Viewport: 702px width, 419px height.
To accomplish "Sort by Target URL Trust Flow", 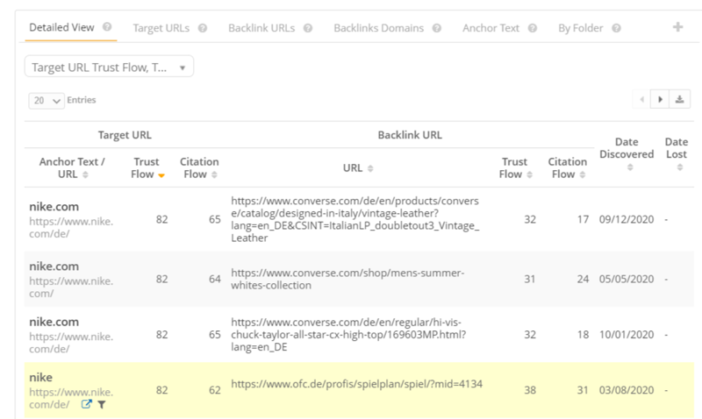I will click(161, 174).
